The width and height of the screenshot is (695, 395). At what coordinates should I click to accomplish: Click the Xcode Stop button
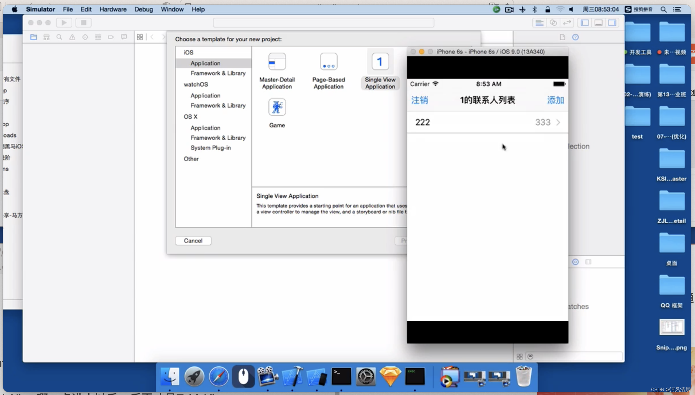[83, 23]
